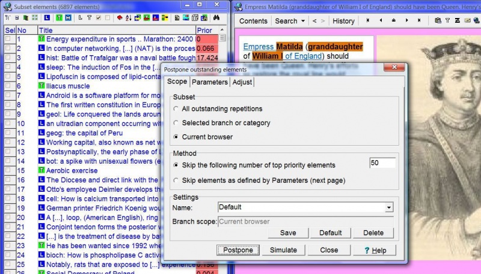
Task: Click the Simulate button
Action: coord(283,250)
